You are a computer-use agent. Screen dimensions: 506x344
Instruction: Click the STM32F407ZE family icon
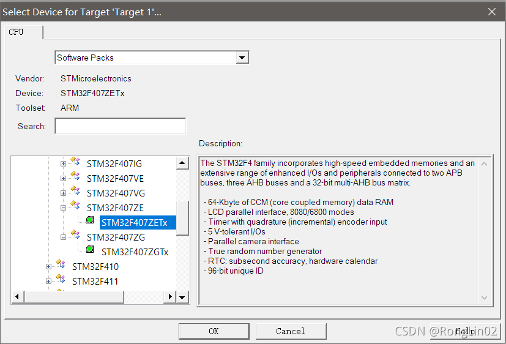coord(75,205)
